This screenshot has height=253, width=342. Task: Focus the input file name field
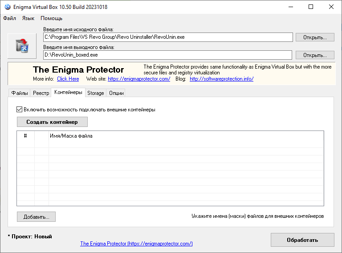pos(168,37)
